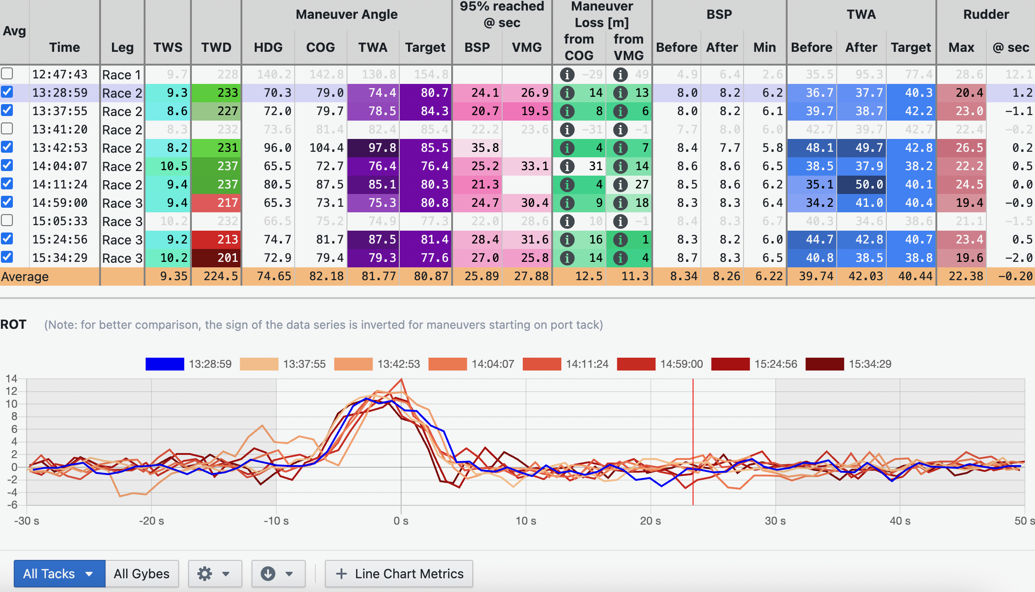Open info icon for 15:05:33 VMG loss
This screenshot has height=592, width=1035.
621,221
